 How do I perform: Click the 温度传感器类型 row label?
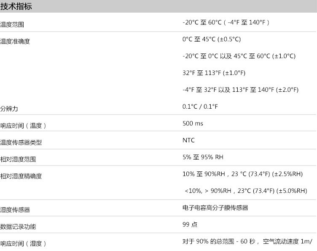pos(21,142)
